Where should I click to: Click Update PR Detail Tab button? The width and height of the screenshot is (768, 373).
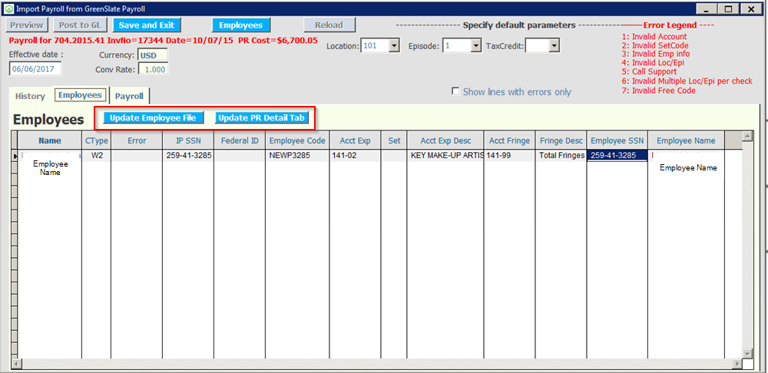pos(262,118)
